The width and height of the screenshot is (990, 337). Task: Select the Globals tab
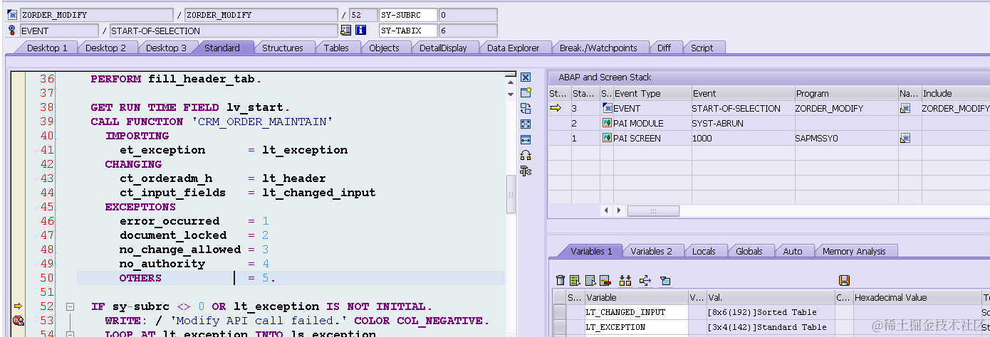tap(749, 251)
